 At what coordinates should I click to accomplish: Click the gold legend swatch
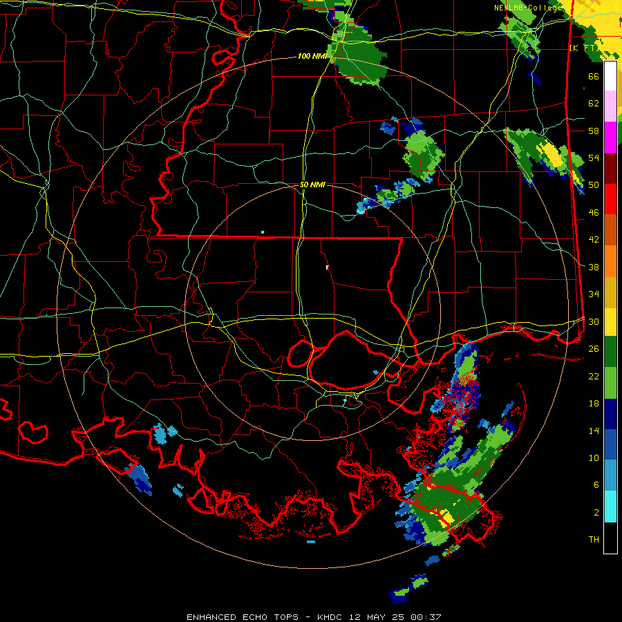coord(610,292)
